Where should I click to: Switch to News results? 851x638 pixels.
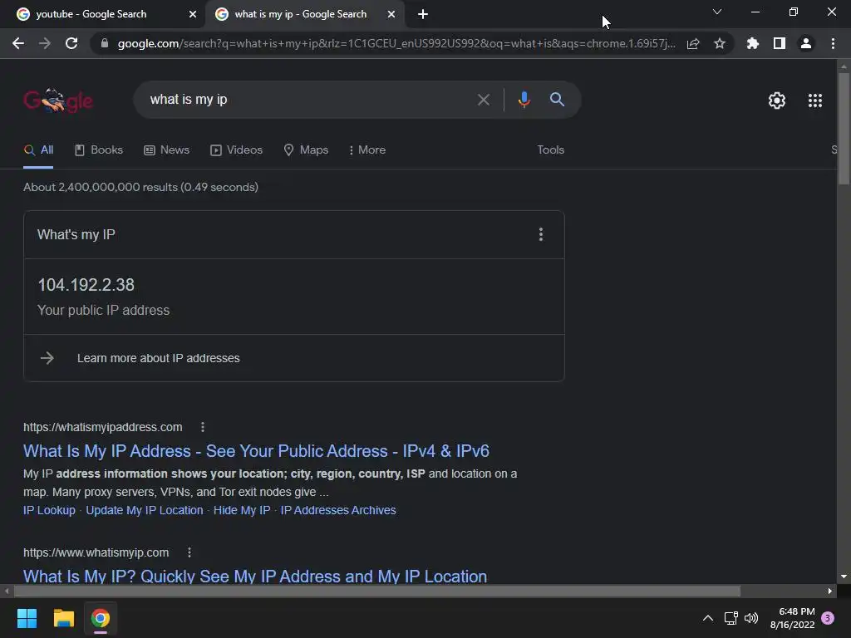166,150
